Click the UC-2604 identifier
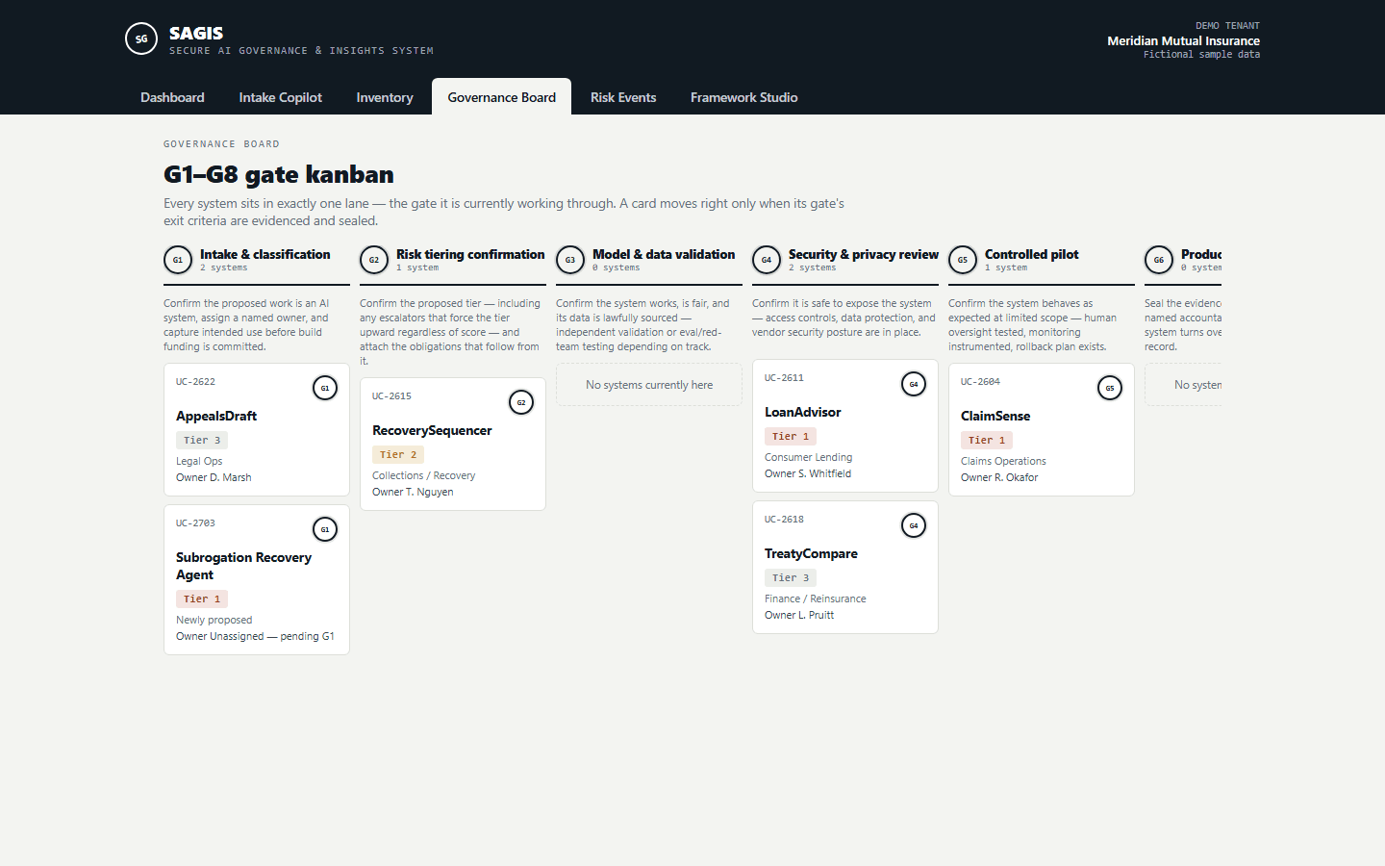 (980, 382)
